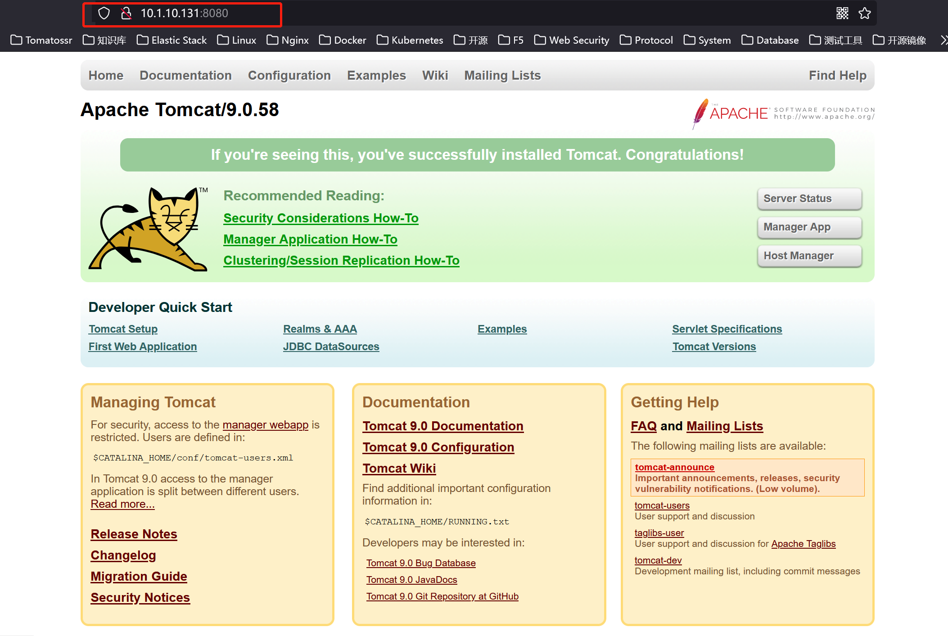This screenshot has height=636, width=948.
Task: Open Wiki in the navigation bar
Action: coord(435,75)
